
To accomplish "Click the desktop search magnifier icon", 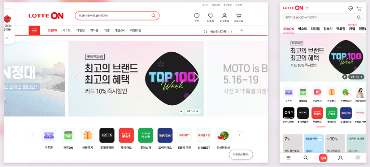I will (x=154, y=15).
